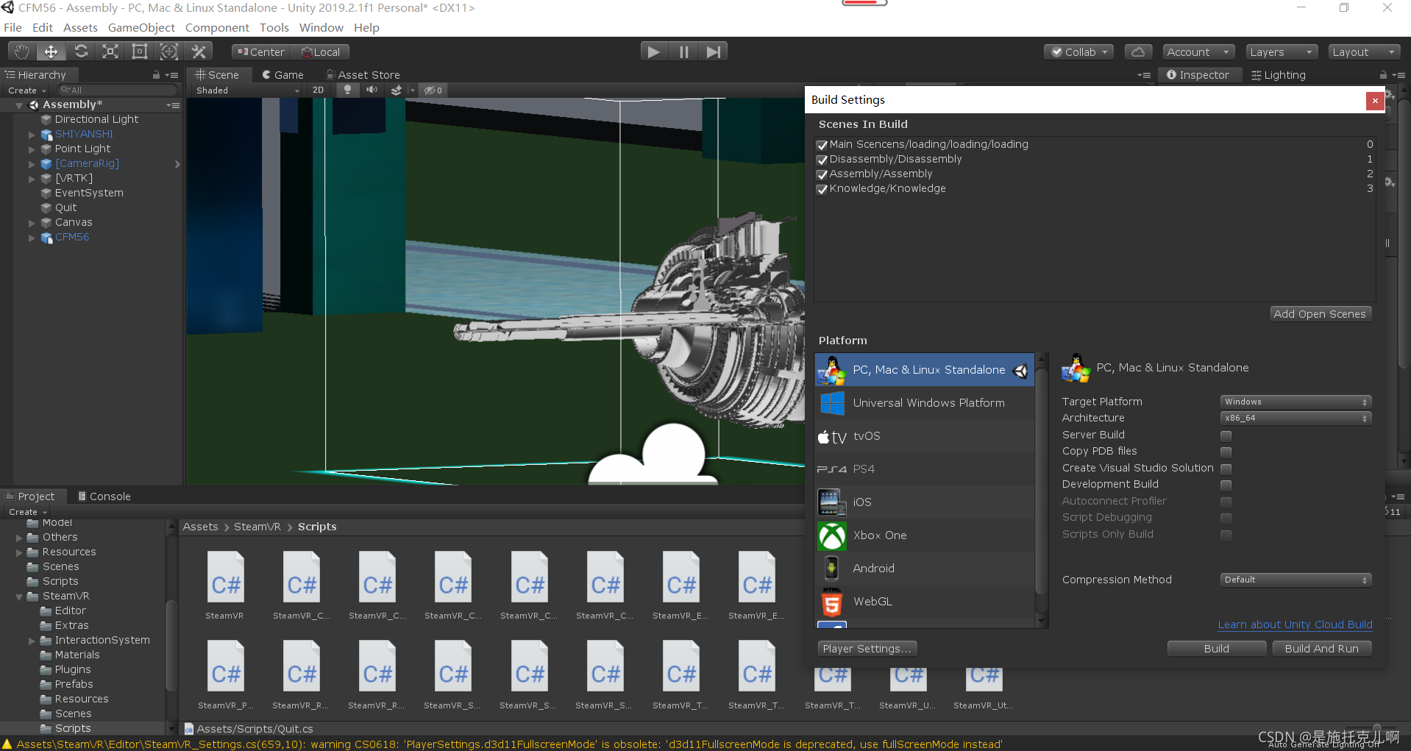1411x751 pixels.
Task: Open Shaded draw mode dropdown
Action: (246, 90)
